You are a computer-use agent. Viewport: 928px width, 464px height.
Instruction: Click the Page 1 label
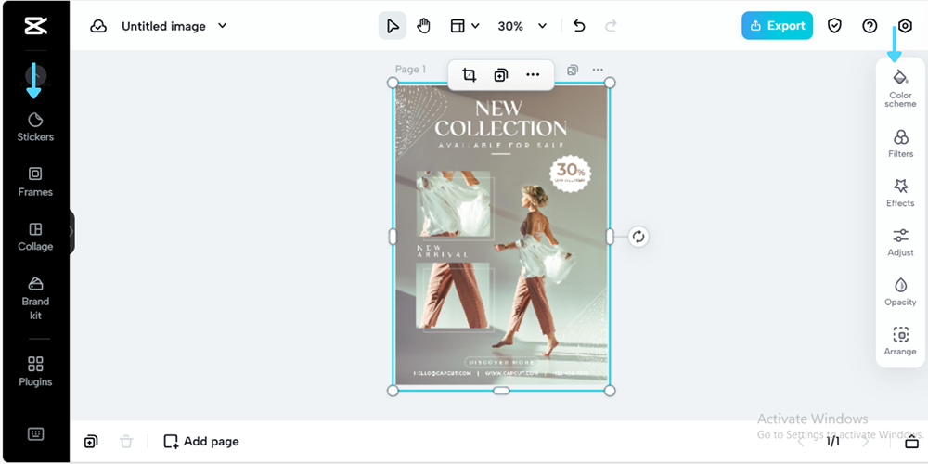coord(410,70)
